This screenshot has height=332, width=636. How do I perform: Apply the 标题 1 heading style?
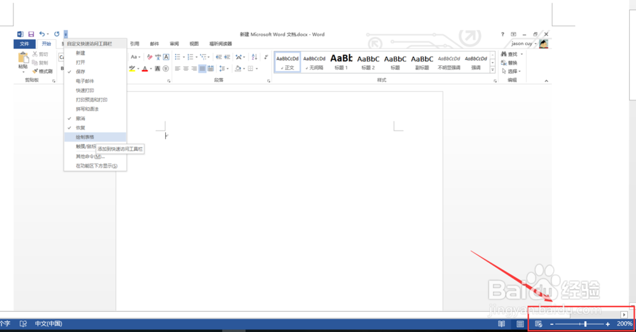point(341,62)
